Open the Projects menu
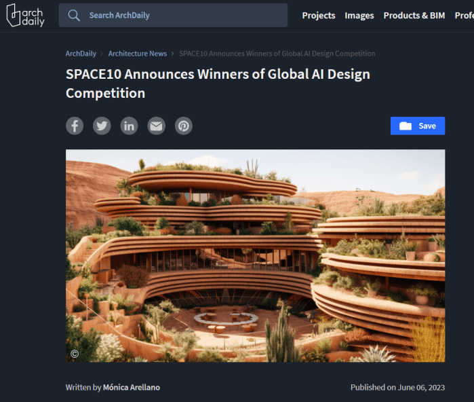474x402 pixels. coord(319,16)
